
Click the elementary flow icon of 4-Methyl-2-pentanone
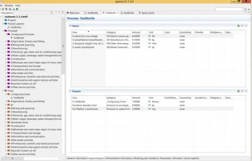(73, 109)
